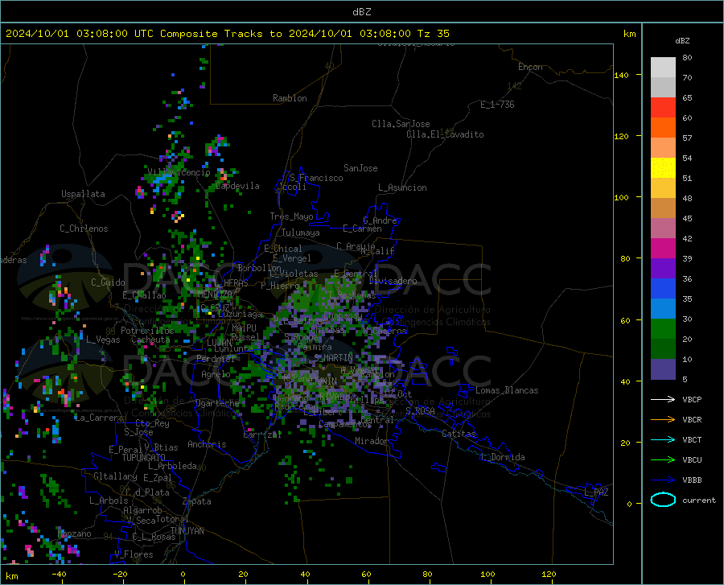This screenshot has width=724, height=585.
Task: Click the MAIPU label on map
Action: [244, 328]
